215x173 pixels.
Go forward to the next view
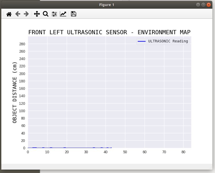point(26,14)
